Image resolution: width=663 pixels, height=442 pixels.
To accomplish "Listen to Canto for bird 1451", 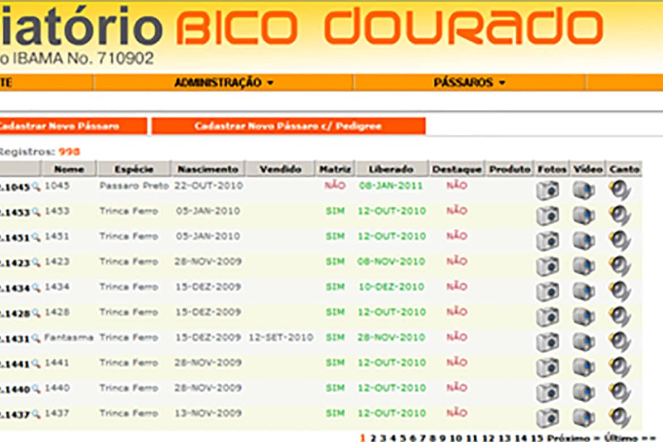I will 620,241.
